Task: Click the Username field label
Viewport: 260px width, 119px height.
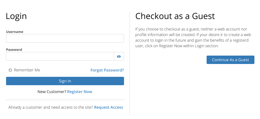Action: click(x=15, y=32)
